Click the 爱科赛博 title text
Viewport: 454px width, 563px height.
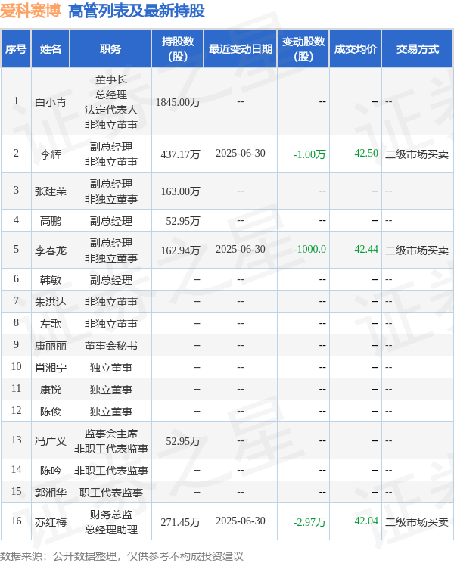30,11
